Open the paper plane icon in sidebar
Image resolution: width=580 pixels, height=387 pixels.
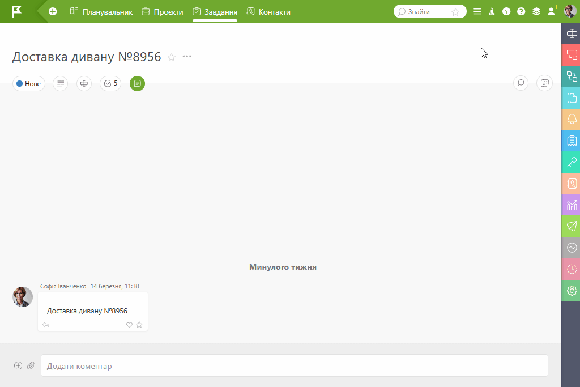(572, 226)
